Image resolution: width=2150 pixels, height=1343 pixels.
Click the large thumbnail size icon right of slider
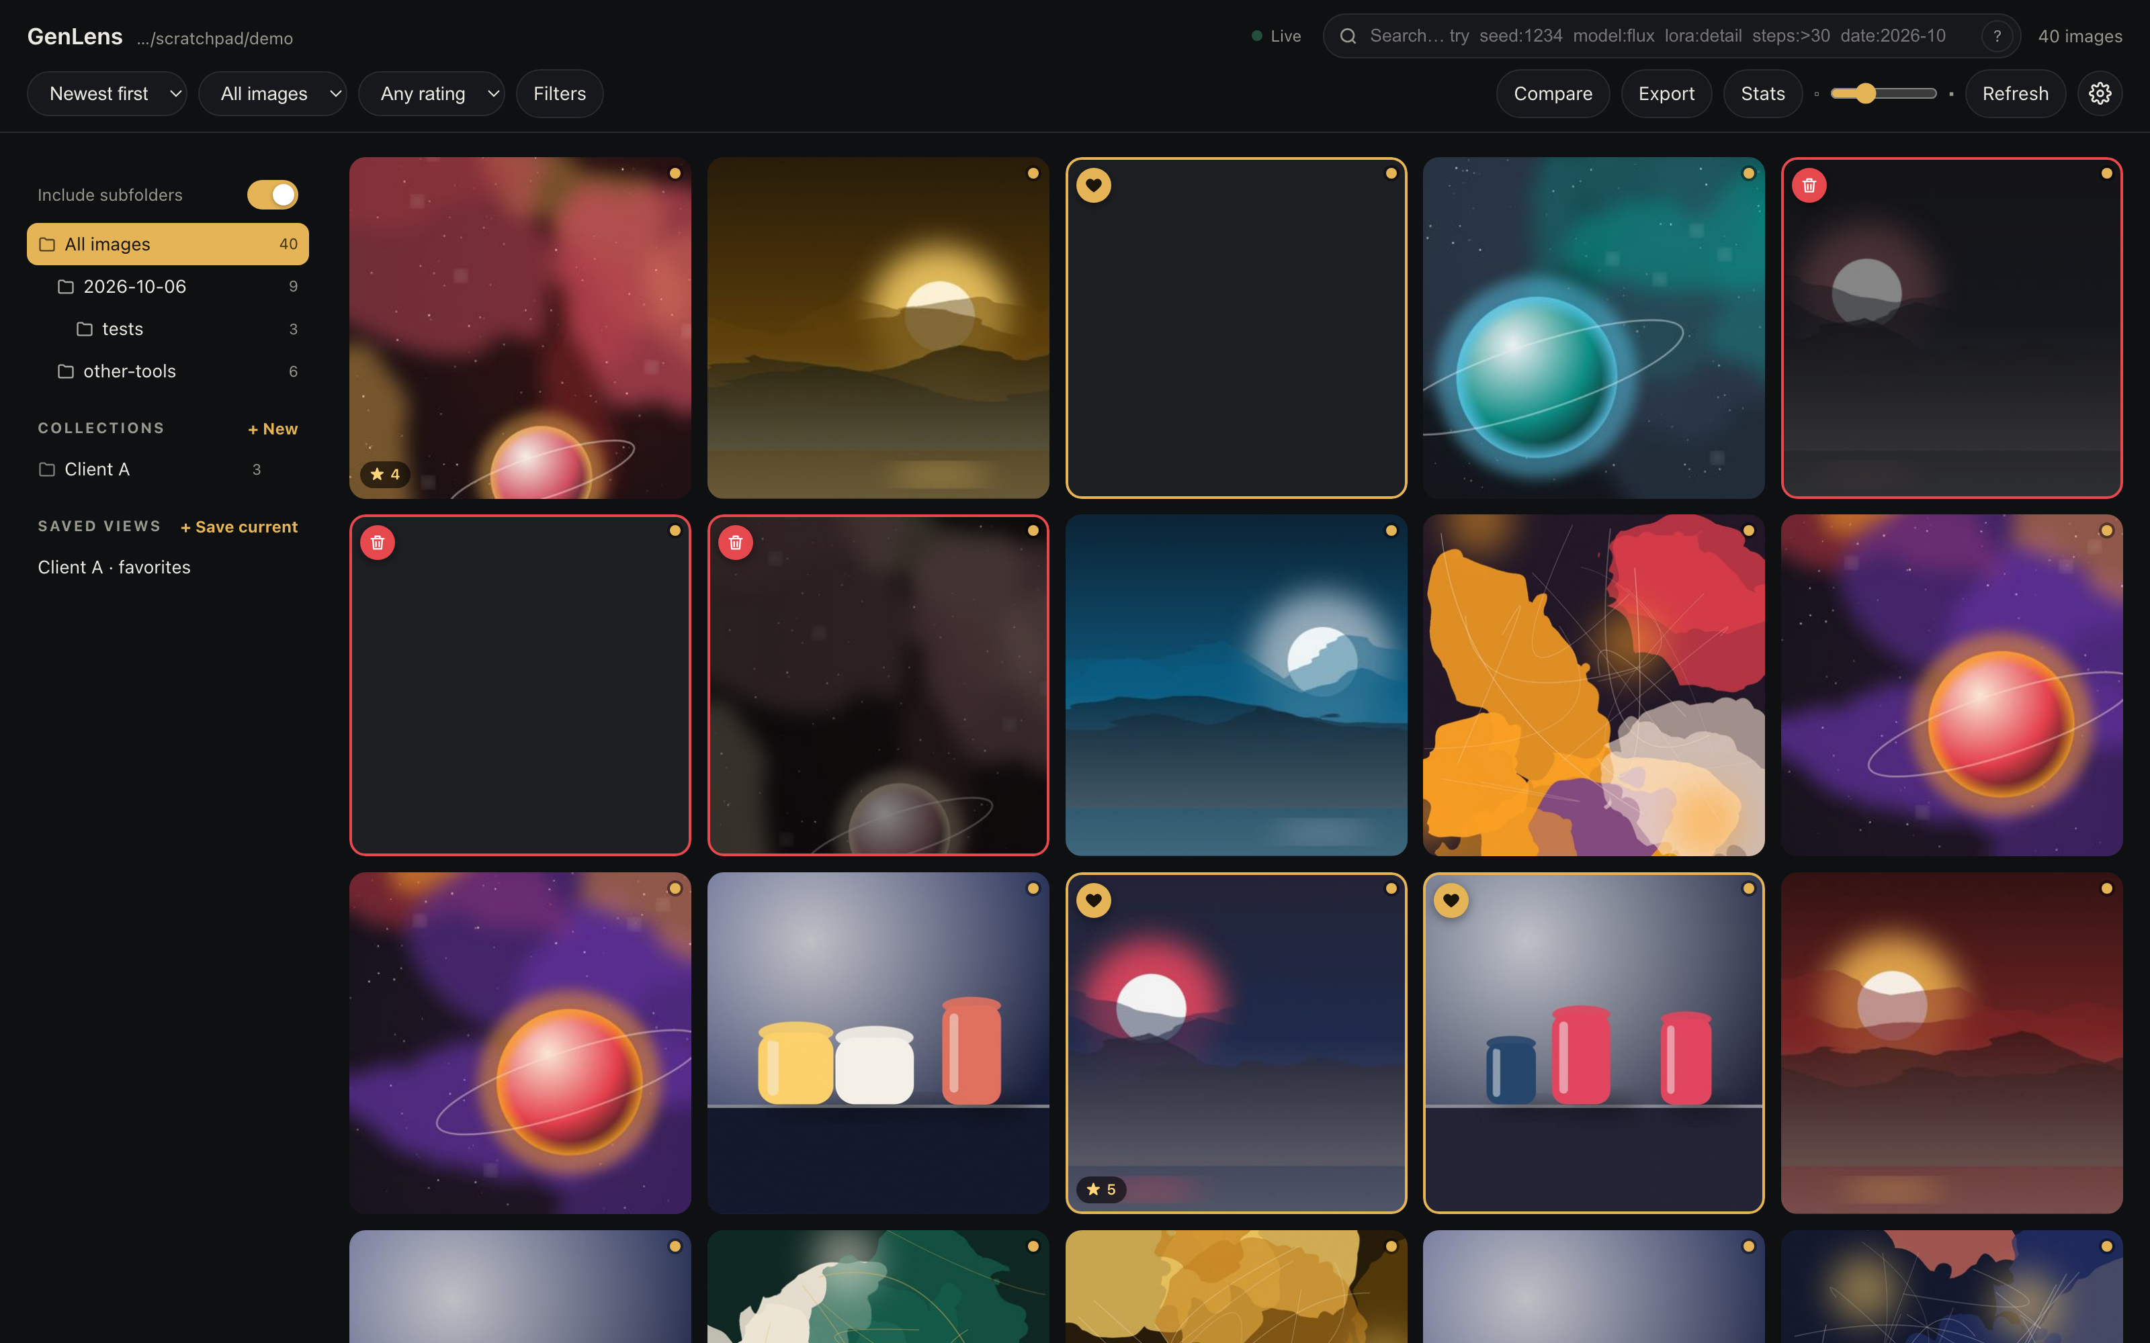1951,94
